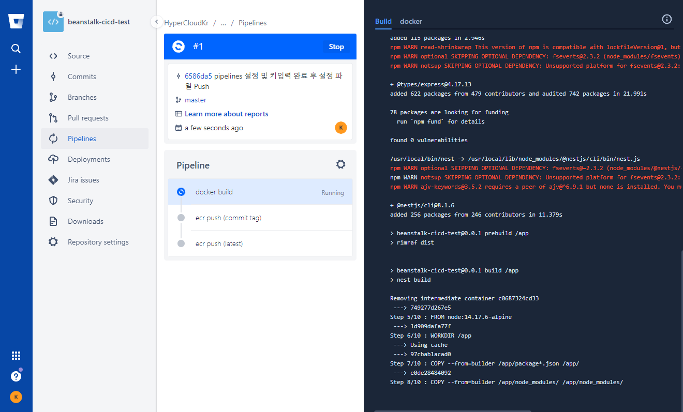Open commit 6586da5 link
Screen dimensions: 683x412
coord(198,76)
